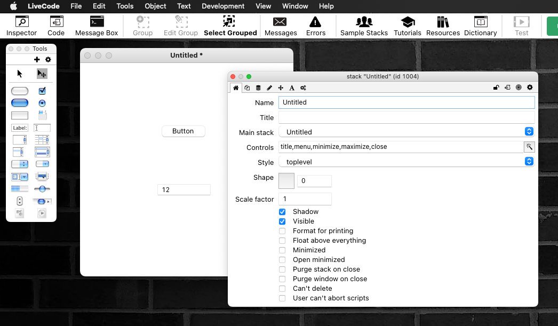Switch to the Text (A) inspector tab
Viewport: 558px width, 326px height.
[x=292, y=88]
